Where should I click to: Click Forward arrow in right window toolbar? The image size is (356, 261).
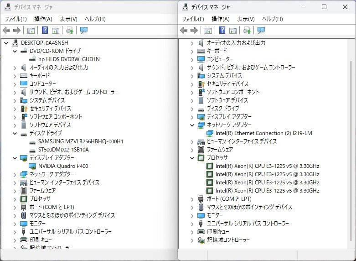194,30
